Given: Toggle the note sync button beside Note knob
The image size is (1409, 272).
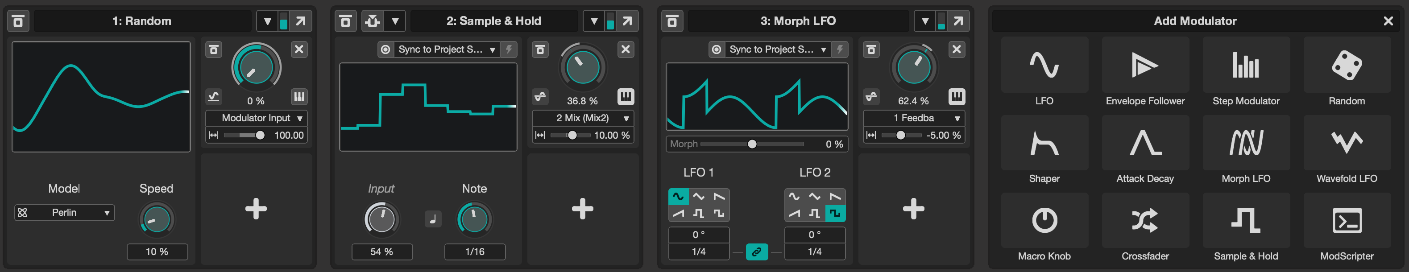Looking at the screenshot, I should [x=433, y=219].
